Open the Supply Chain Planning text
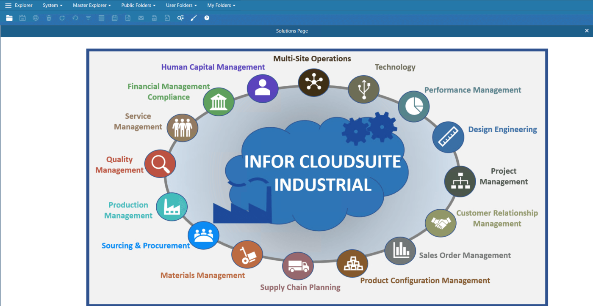 [x=300, y=287]
